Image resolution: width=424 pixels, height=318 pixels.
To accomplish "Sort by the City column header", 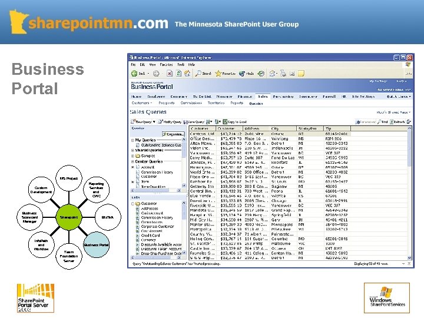I will [283, 128].
